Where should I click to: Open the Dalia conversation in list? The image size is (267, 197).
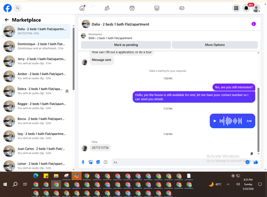36,31
